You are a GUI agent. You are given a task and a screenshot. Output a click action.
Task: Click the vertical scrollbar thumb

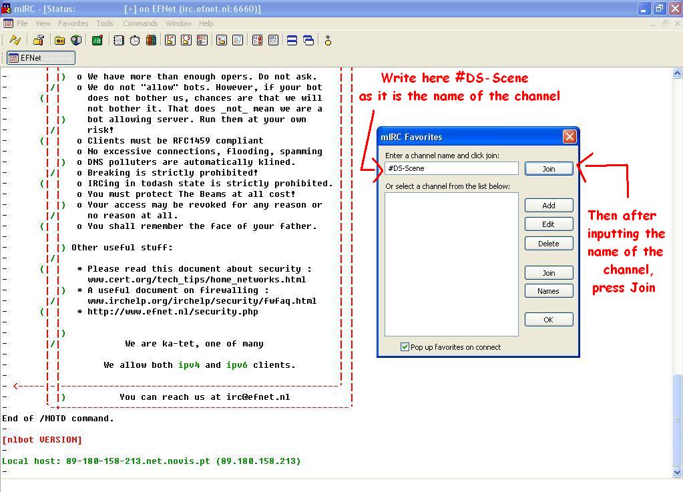[x=678, y=420]
